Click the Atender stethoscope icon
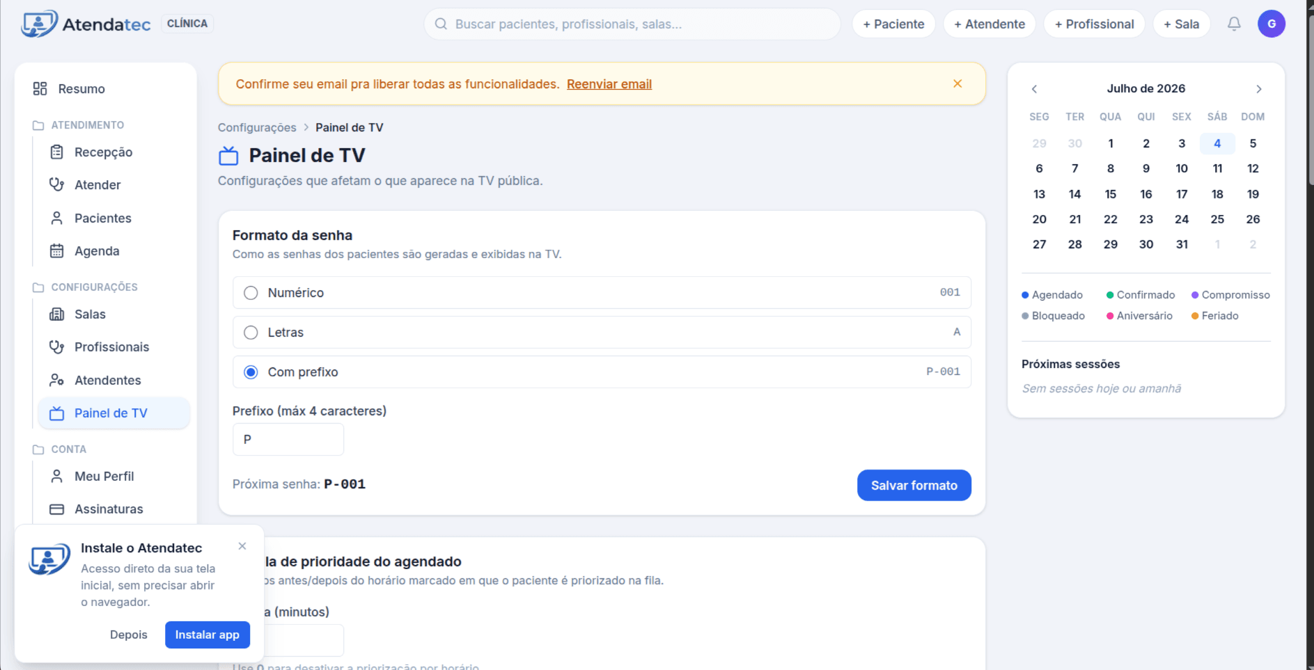The width and height of the screenshot is (1314, 670). pos(57,184)
